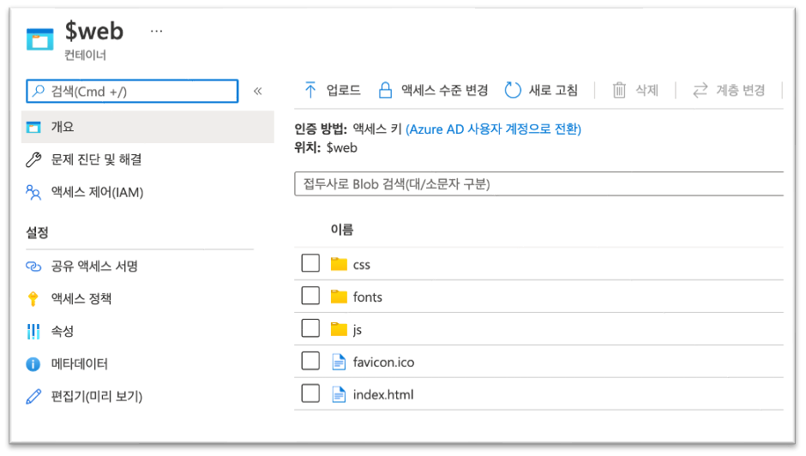The height and width of the screenshot is (456, 806).
Task: Collapse the sidebar with double chevron
Action: [x=257, y=92]
